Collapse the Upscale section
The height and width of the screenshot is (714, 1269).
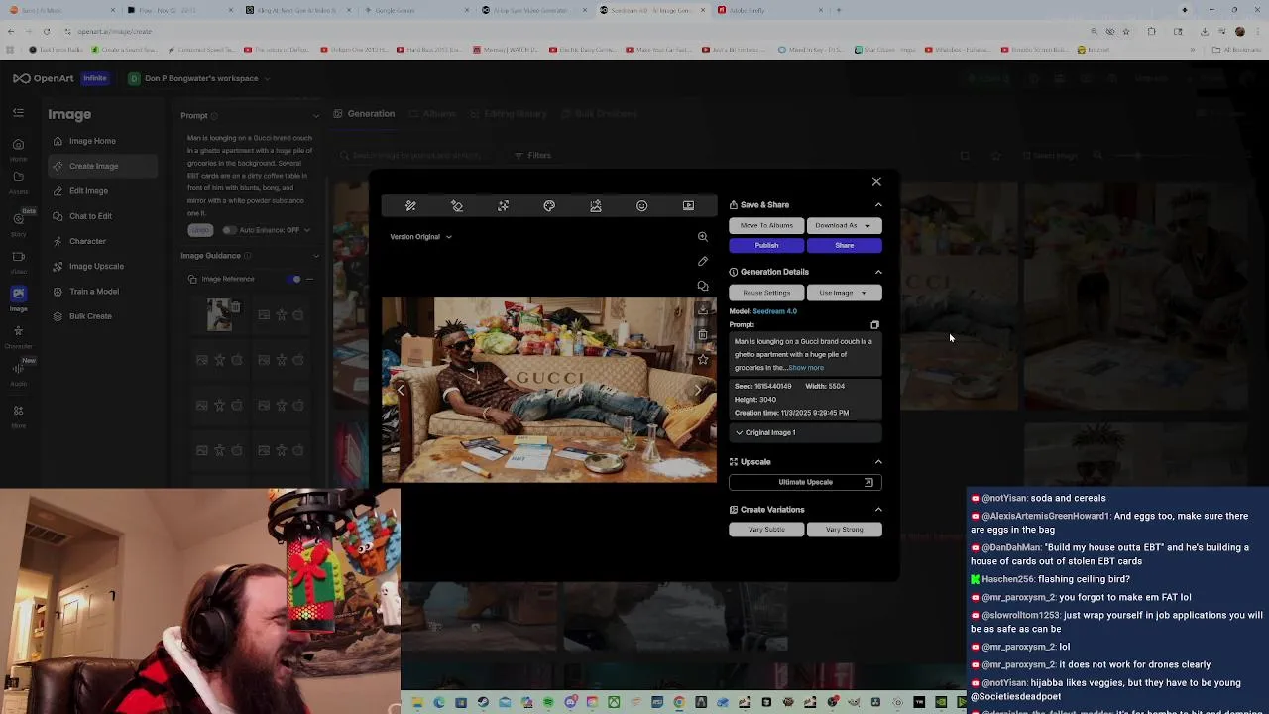click(x=878, y=462)
